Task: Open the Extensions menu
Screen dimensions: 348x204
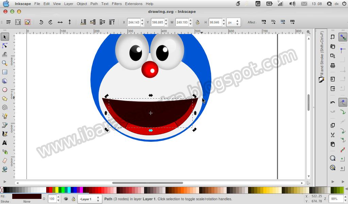Action: 134,4
